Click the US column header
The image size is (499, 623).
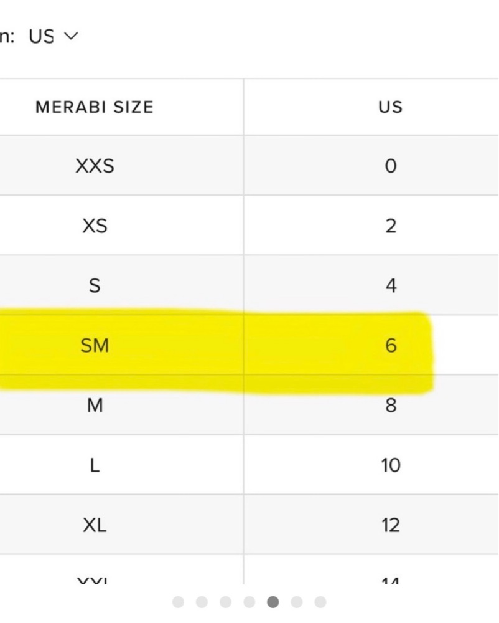(x=390, y=107)
